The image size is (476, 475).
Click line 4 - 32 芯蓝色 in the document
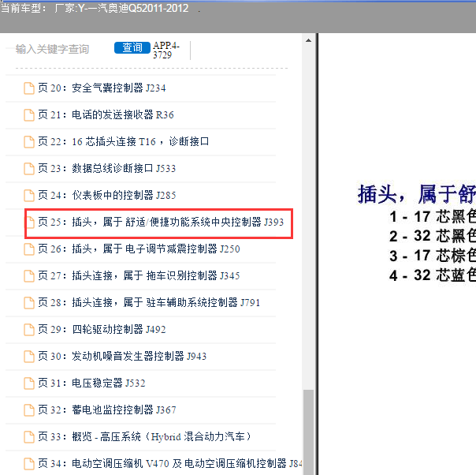tap(433, 275)
